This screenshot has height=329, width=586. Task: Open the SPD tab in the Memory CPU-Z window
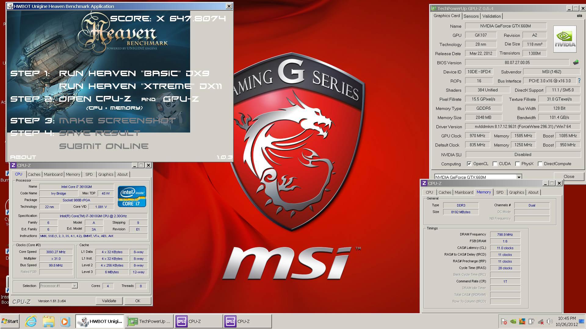click(500, 192)
